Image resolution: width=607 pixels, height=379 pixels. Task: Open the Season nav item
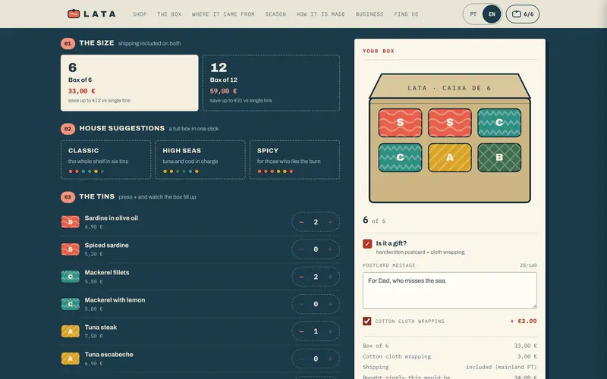coord(275,14)
